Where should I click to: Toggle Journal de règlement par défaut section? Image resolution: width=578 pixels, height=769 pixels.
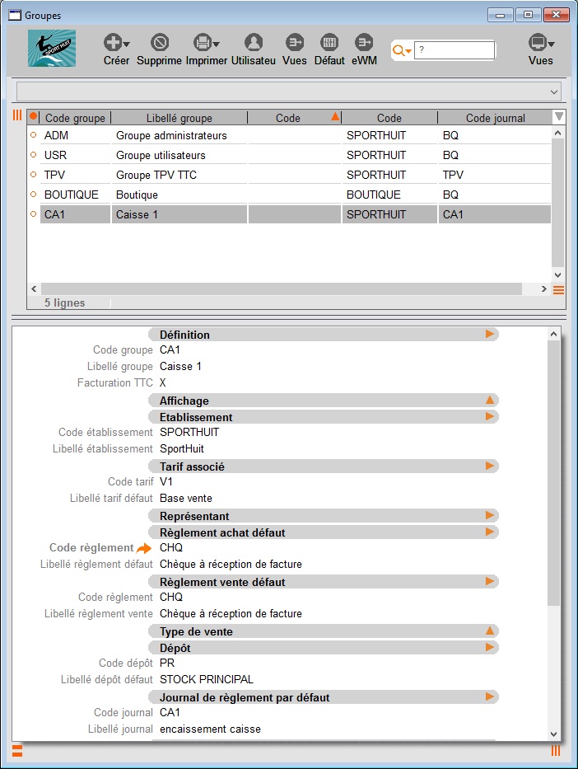point(489,696)
